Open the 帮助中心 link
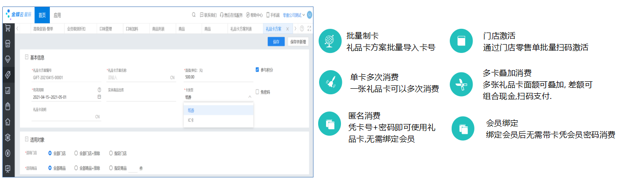Screen dimensions: 620x183 [254, 15]
